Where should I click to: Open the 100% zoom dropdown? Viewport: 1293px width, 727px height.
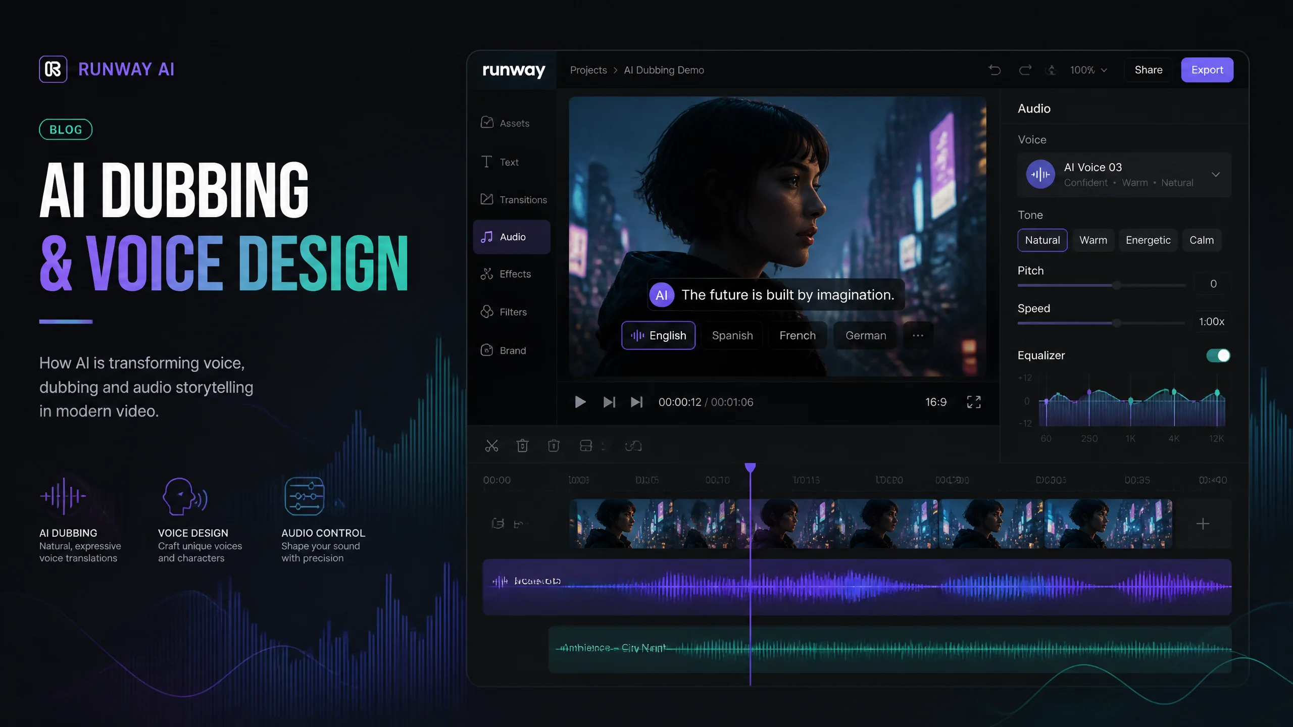[x=1088, y=70]
